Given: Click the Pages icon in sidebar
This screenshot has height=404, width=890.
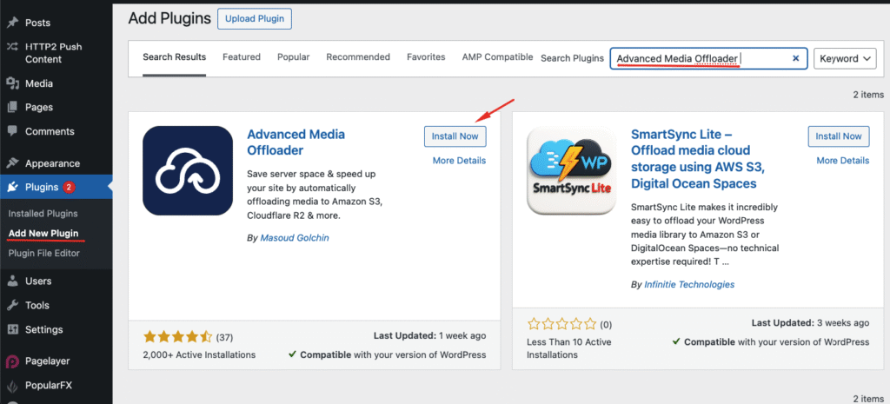Looking at the screenshot, I should click(12, 107).
